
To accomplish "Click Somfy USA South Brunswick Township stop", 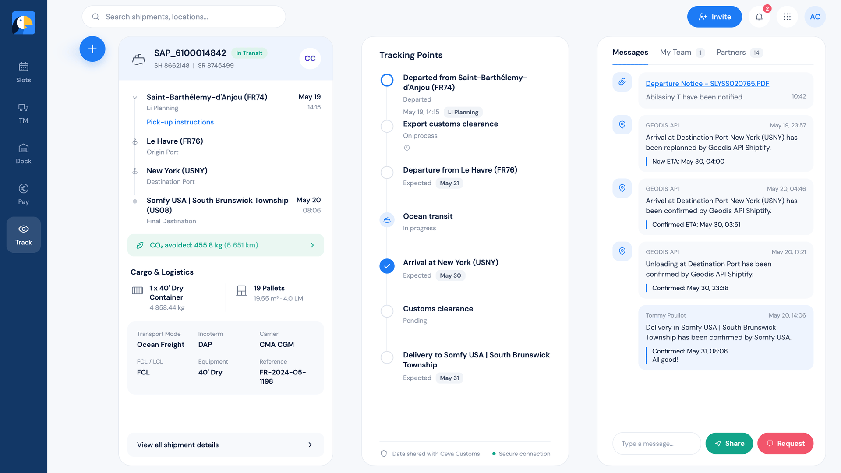I will click(x=226, y=211).
